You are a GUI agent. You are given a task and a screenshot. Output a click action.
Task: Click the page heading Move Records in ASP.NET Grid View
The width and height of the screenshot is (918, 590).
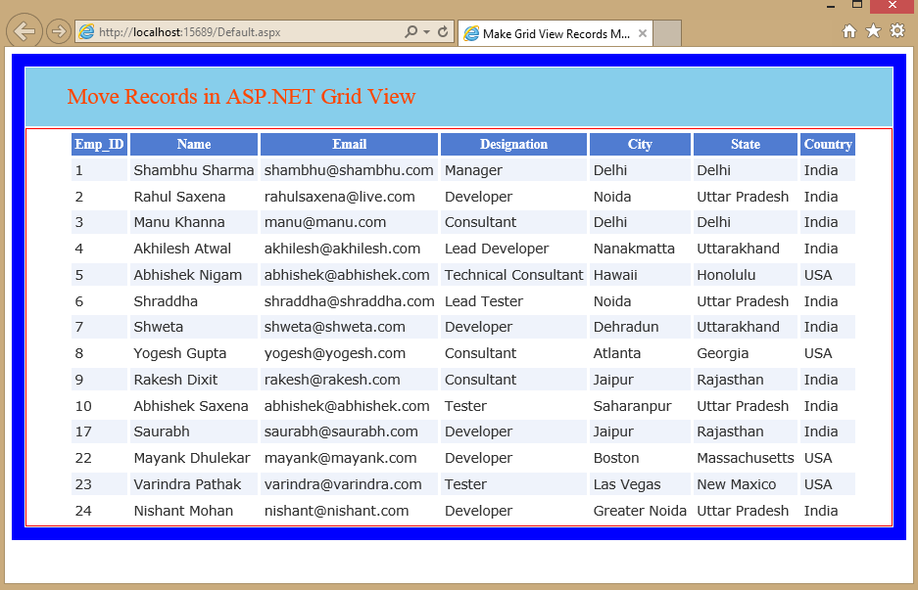[241, 97]
